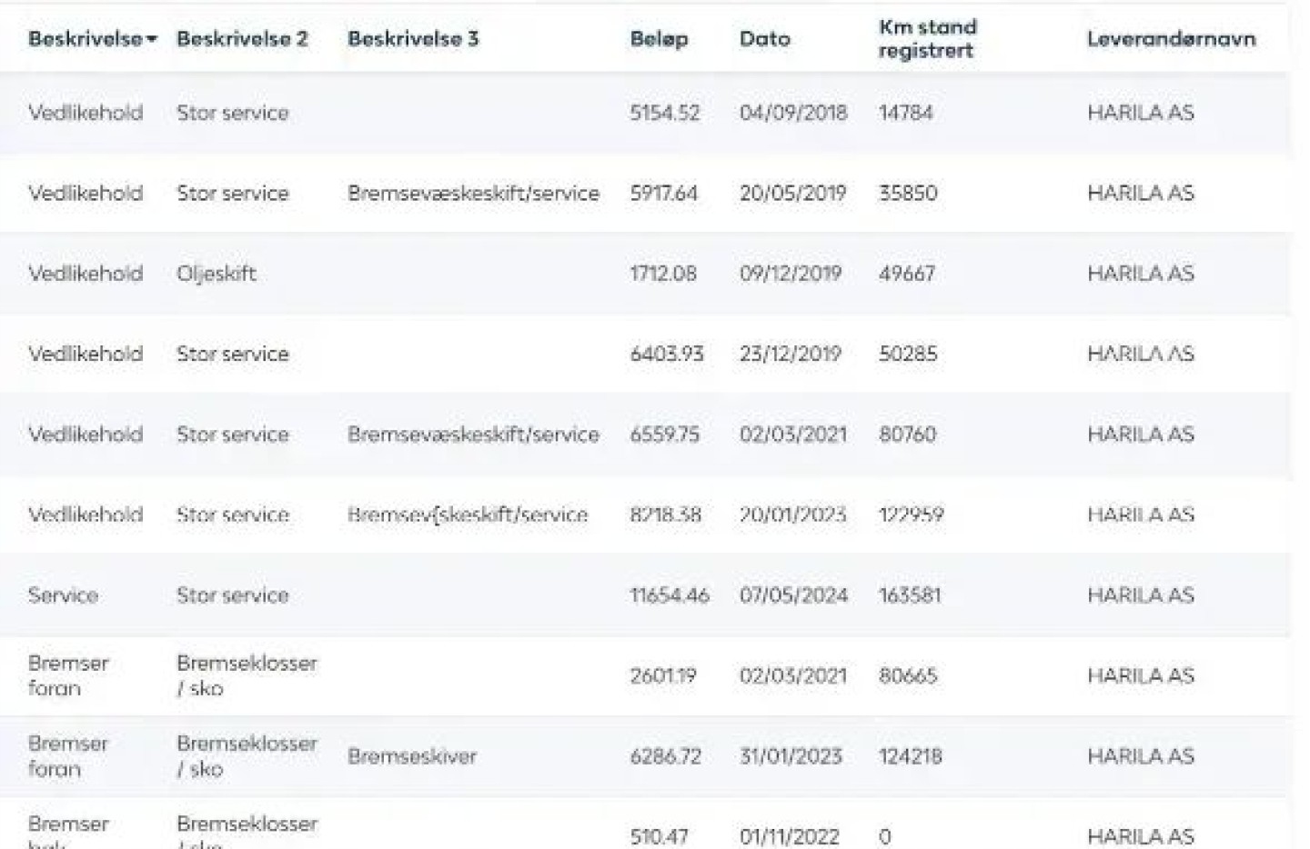The image size is (1310, 849).
Task: Select the 23/12/2019 date cell
Action: pyautogui.click(x=790, y=354)
